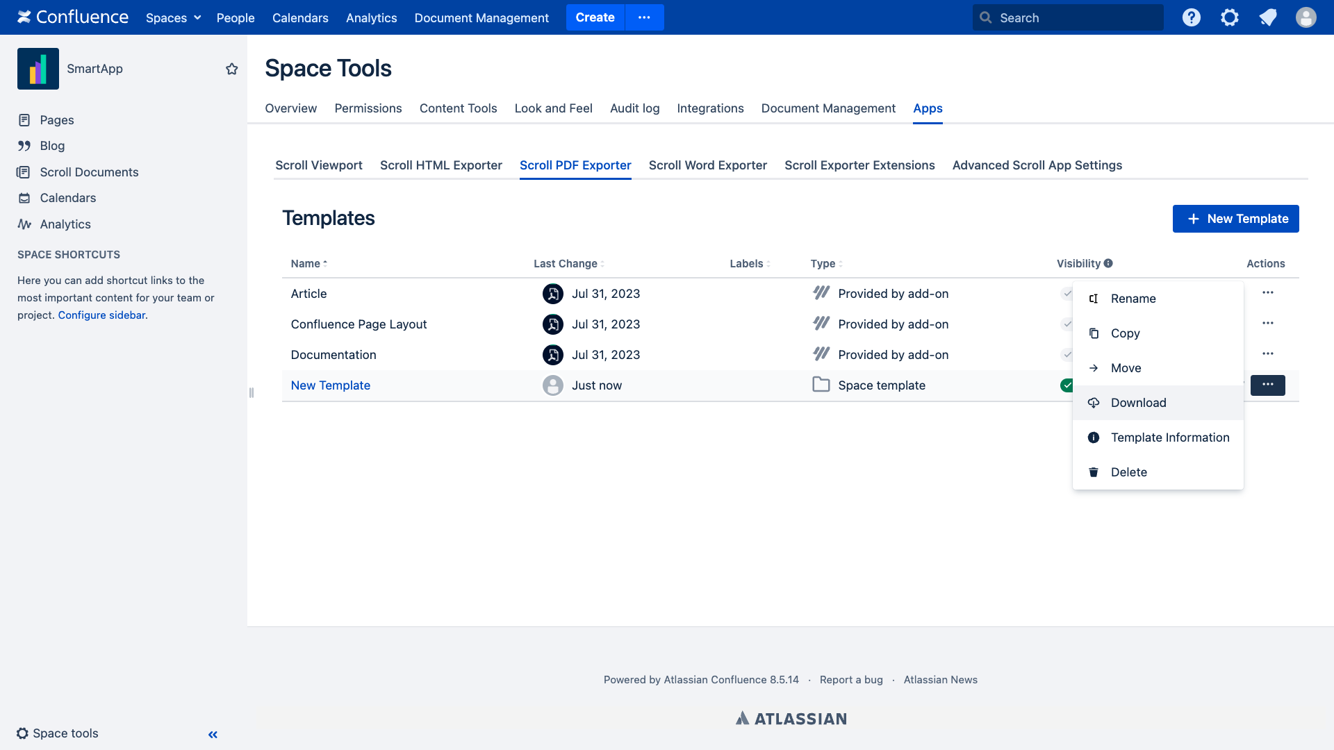Open the administration gear icon
1334x750 pixels.
pos(1229,17)
